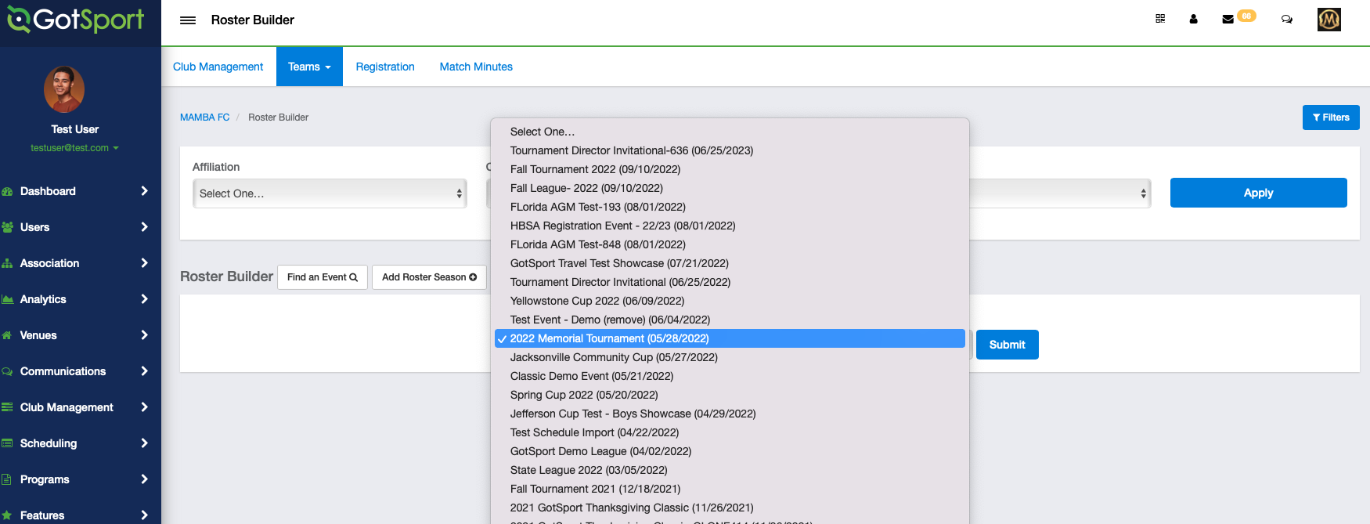Click the Programs sidebar icon
The width and height of the screenshot is (1370, 524).
(x=6, y=479)
